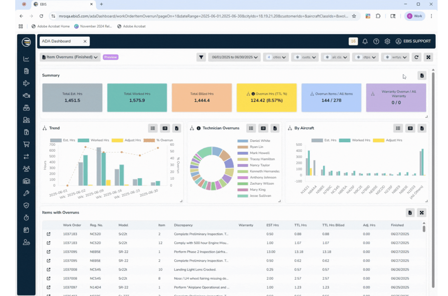
Task: Switch the Technician Overruns panel to table view
Action: 263,128
